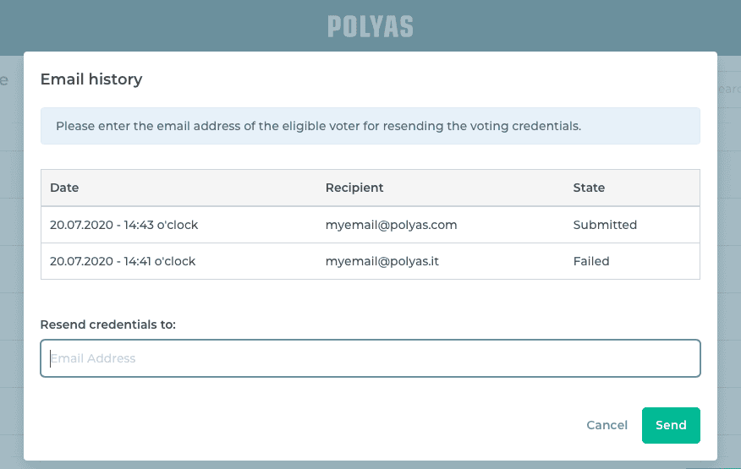
Task: Click the Submitted state cell
Action: pyautogui.click(x=605, y=226)
